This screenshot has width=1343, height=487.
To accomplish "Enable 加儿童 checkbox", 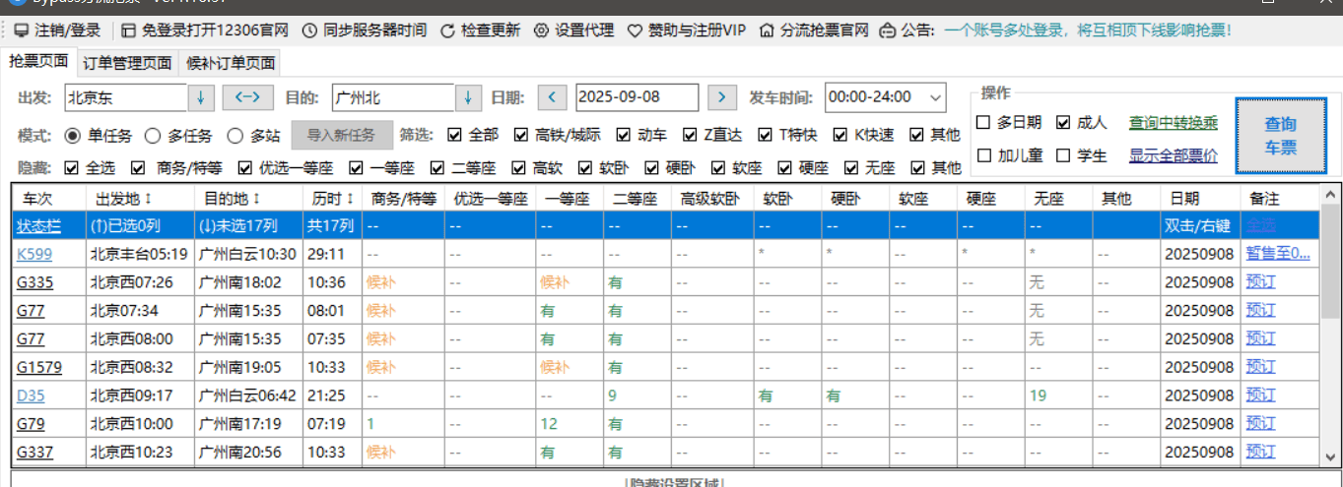I will [x=1009, y=155].
